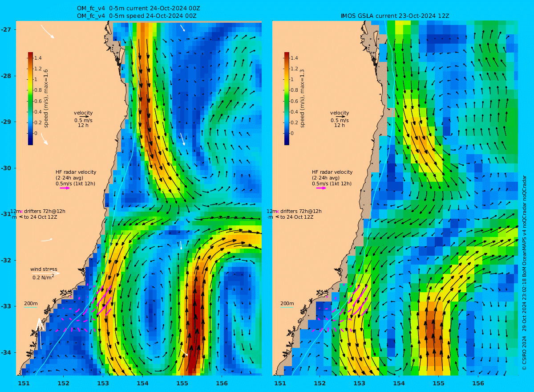Image resolution: width=534 pixels, height=392 pixels.
Task: Select the 'OM_fc_v4 0-5m speed 24-Oct-2024 00Z' title
Action: click(137, 16)
